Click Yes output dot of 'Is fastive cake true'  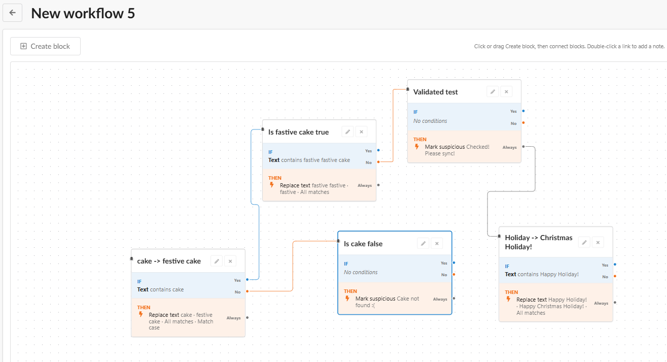pyautogui.click(x=378, y=150)
